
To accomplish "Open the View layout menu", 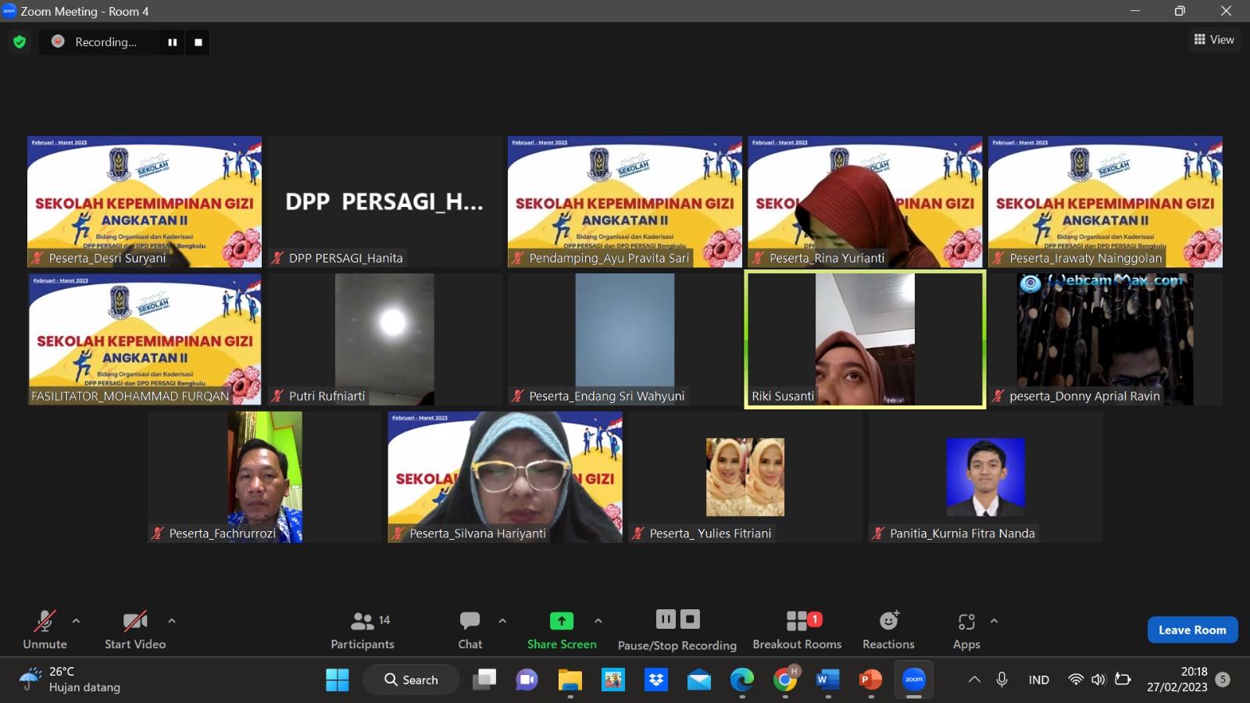I will pos(1214,40).
